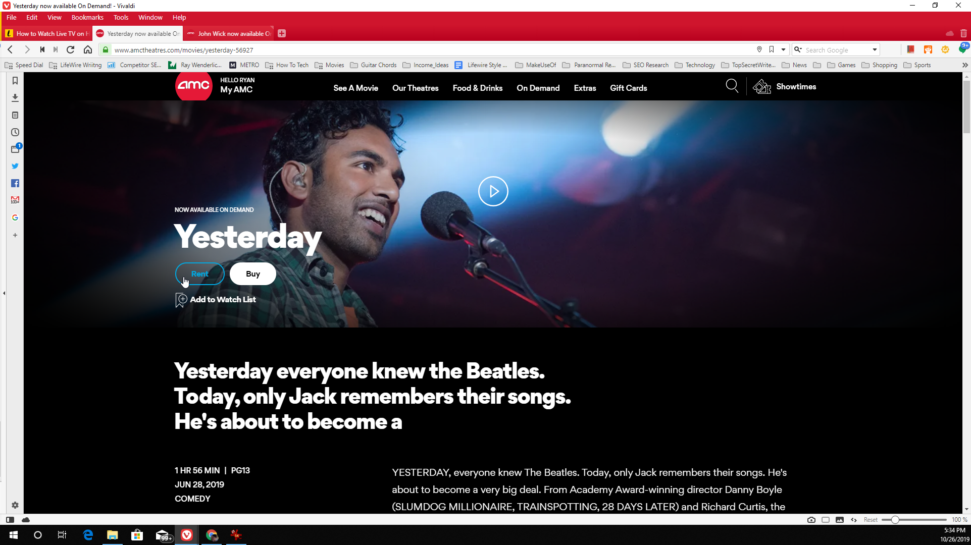
Task: Open the On Demand page
Action: [538, 88]
